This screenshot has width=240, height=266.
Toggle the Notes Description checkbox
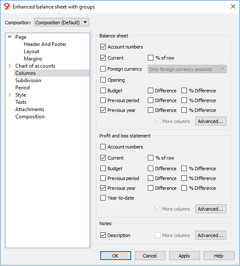point(103,235)
